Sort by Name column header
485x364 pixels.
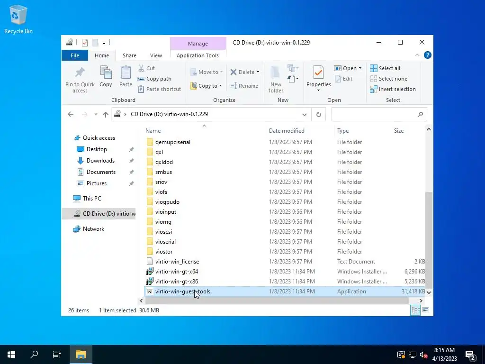tap(204, 131)
